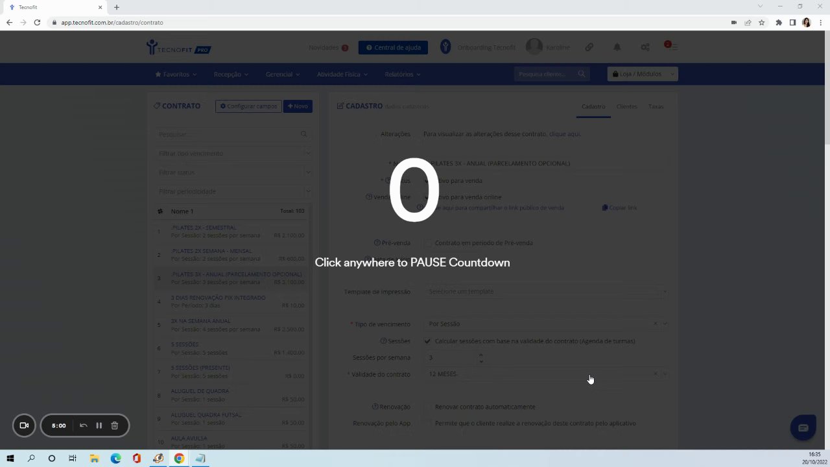The height and width of the screenshot is (467, 830).
Task: Reload the browser page
Action: click(37, 23)
